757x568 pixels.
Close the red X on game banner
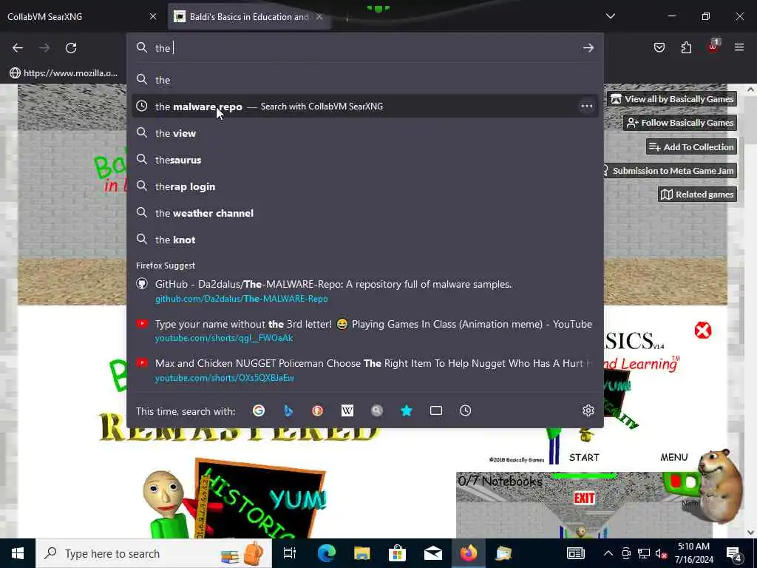(703, 331)
